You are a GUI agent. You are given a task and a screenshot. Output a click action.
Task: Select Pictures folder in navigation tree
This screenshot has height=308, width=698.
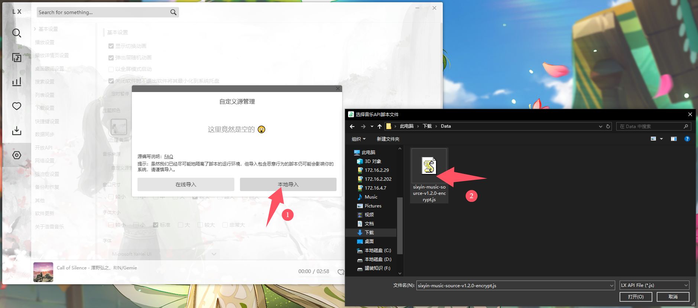pos(373,206)
